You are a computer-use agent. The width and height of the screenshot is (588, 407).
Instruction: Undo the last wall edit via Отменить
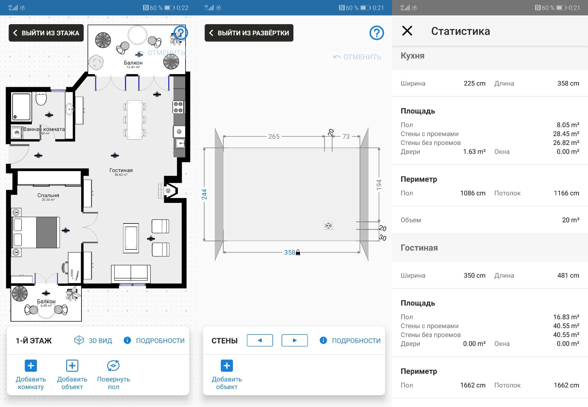click(357, 57)
